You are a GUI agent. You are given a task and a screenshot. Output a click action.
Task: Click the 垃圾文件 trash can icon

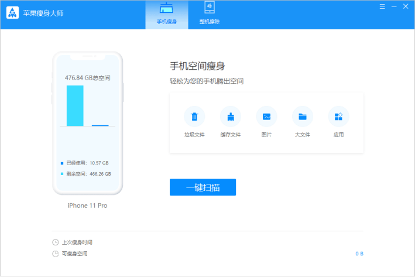(194, 117)
